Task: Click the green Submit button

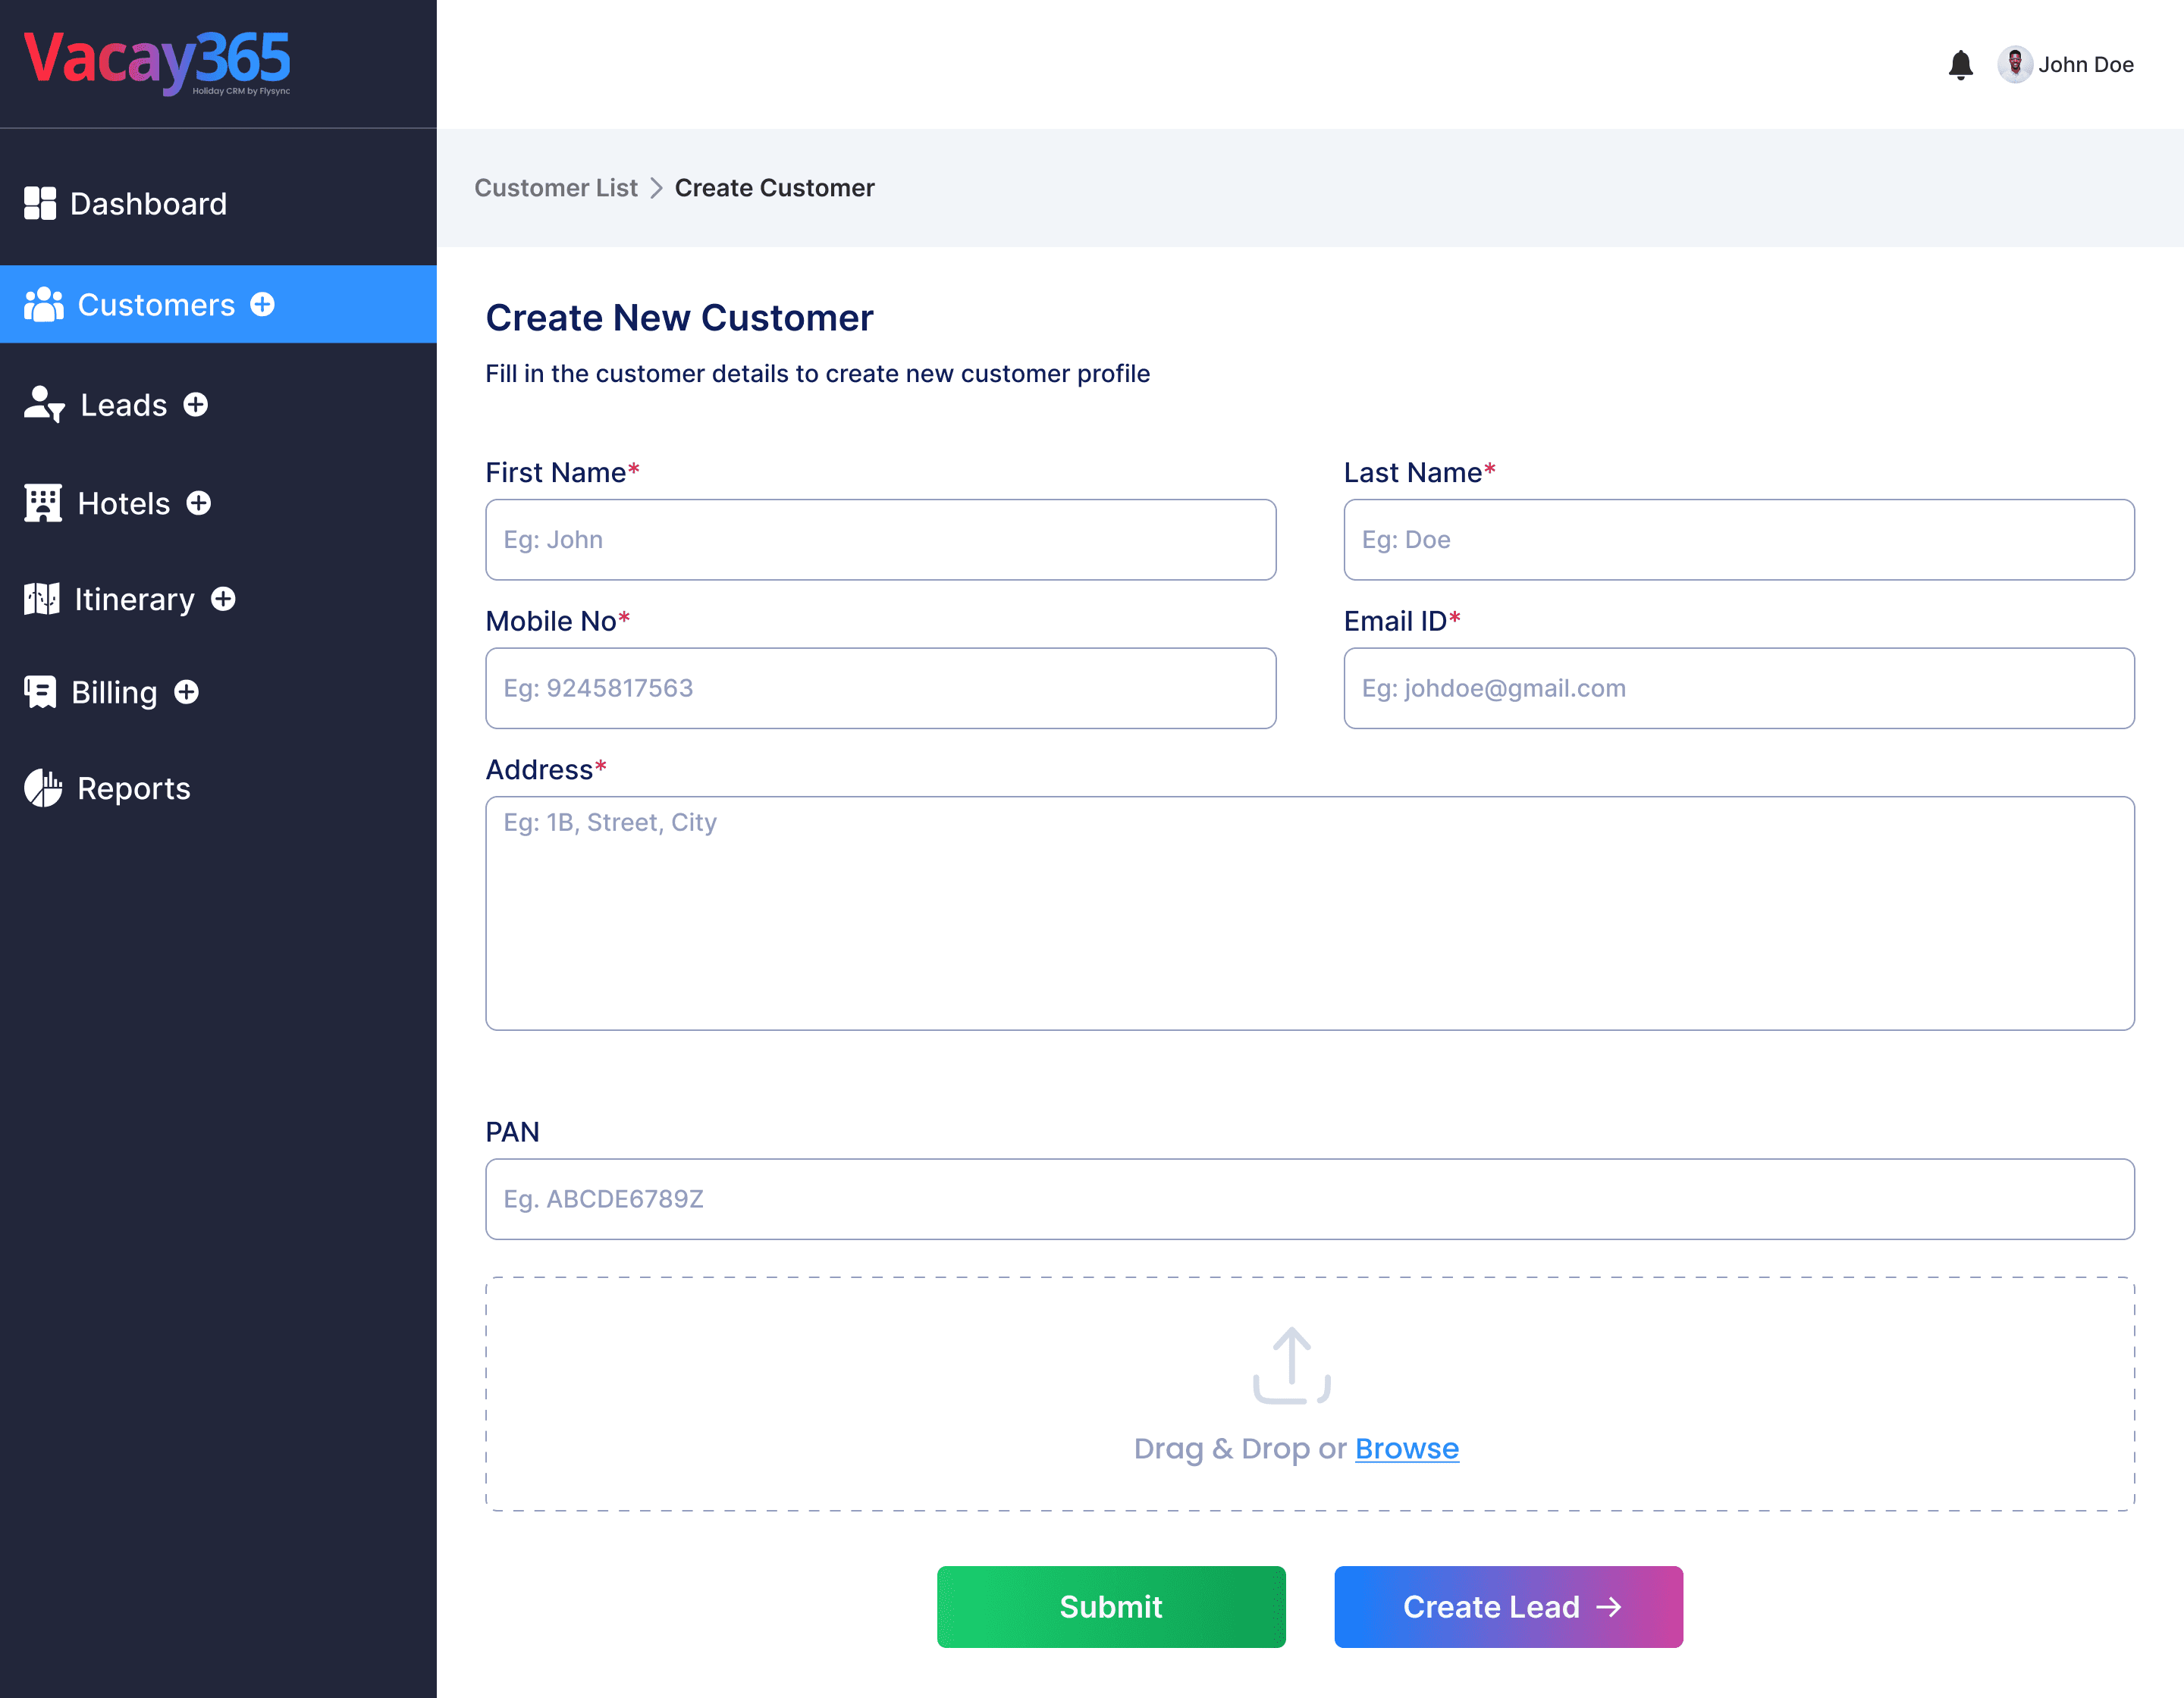Action: (1111, 1607)
